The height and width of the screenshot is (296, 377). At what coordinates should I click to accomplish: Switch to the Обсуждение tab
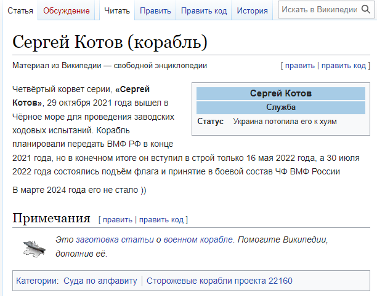(65, 11)
